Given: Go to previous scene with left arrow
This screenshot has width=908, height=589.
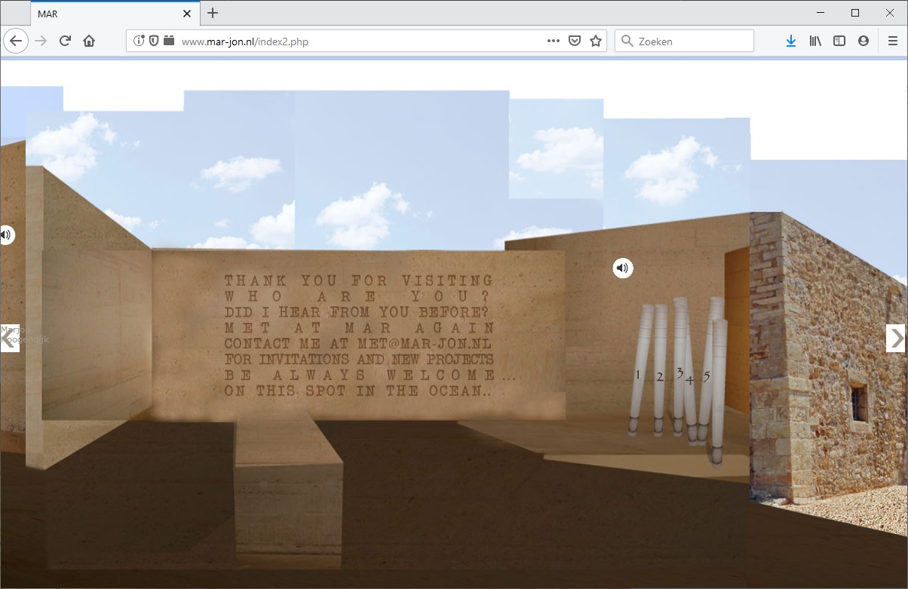Looking at the screenshot, I should click(x=9, y=338).
